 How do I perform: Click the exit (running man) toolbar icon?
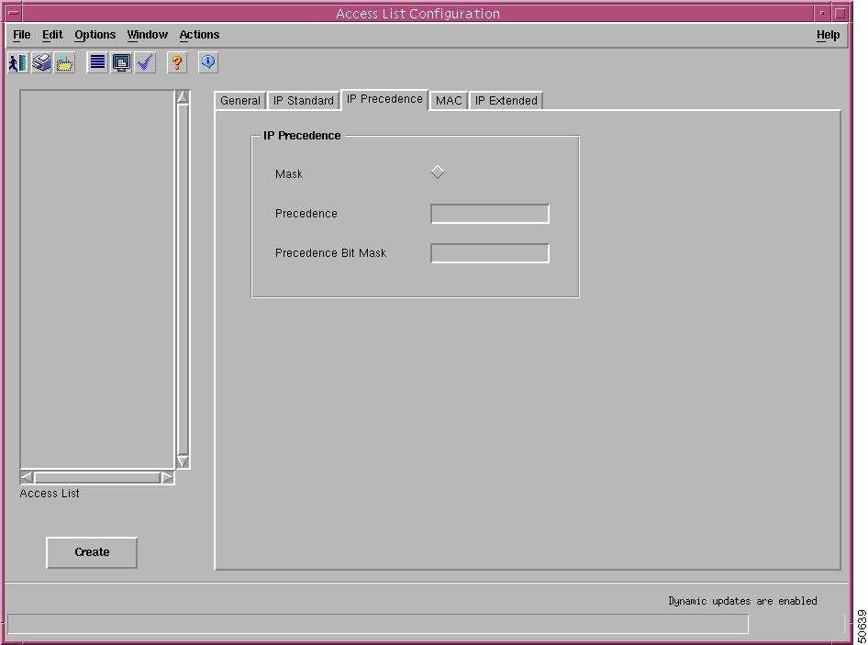tap(17, 62)
